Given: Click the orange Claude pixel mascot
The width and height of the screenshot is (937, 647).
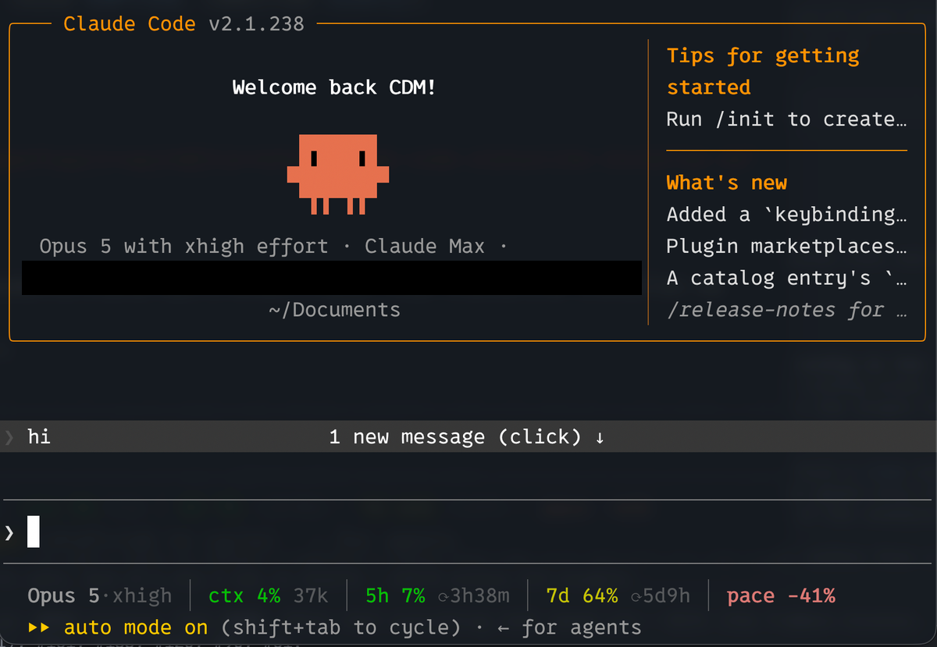Looking at the screenshot, I should (337, 174).
